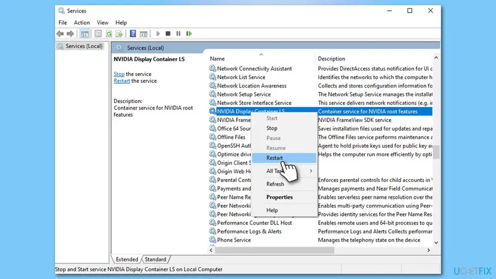The height and width of the screenshot is (279, 496).
Task: Minimize the Services window
Action: click(x=389, y=10)
